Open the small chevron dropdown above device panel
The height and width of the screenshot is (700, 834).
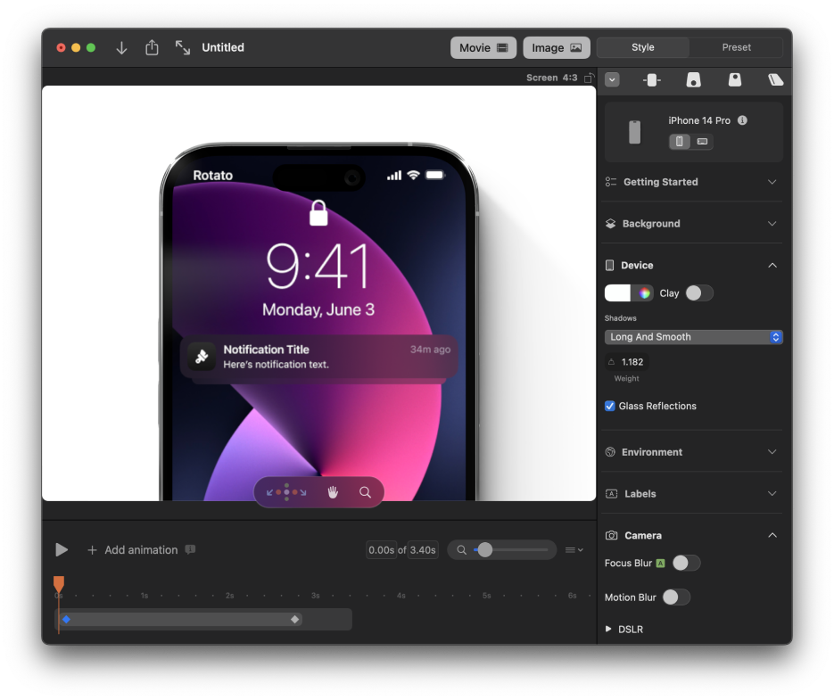612,79
